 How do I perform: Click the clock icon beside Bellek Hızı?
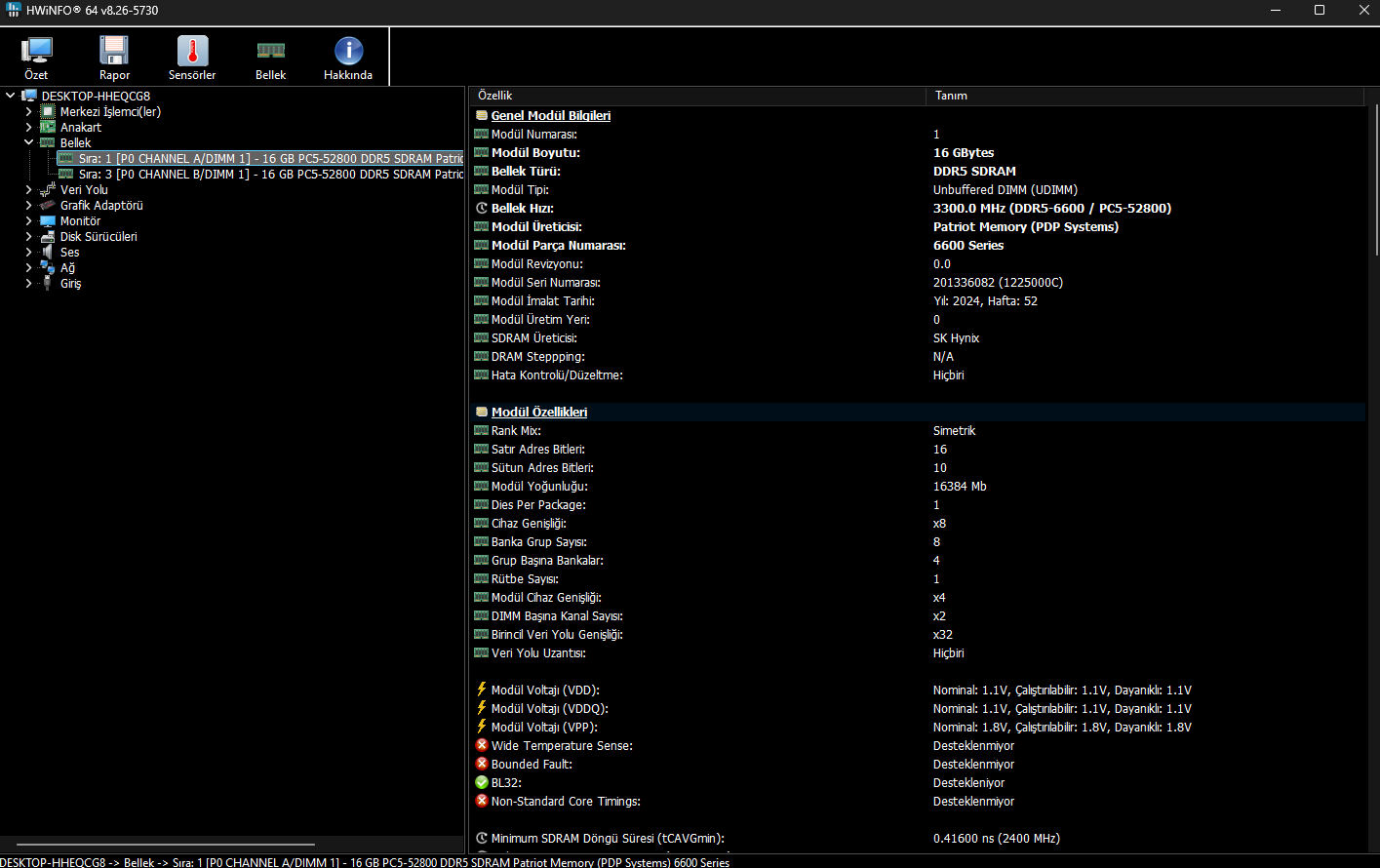[482, 208]
